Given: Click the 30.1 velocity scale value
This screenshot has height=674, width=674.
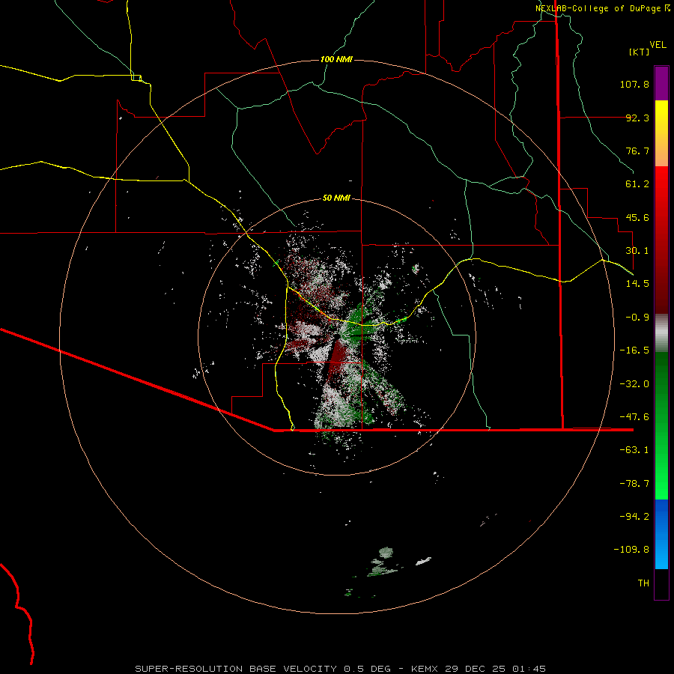Looking at the screenshot, I should tap(637, 251).
